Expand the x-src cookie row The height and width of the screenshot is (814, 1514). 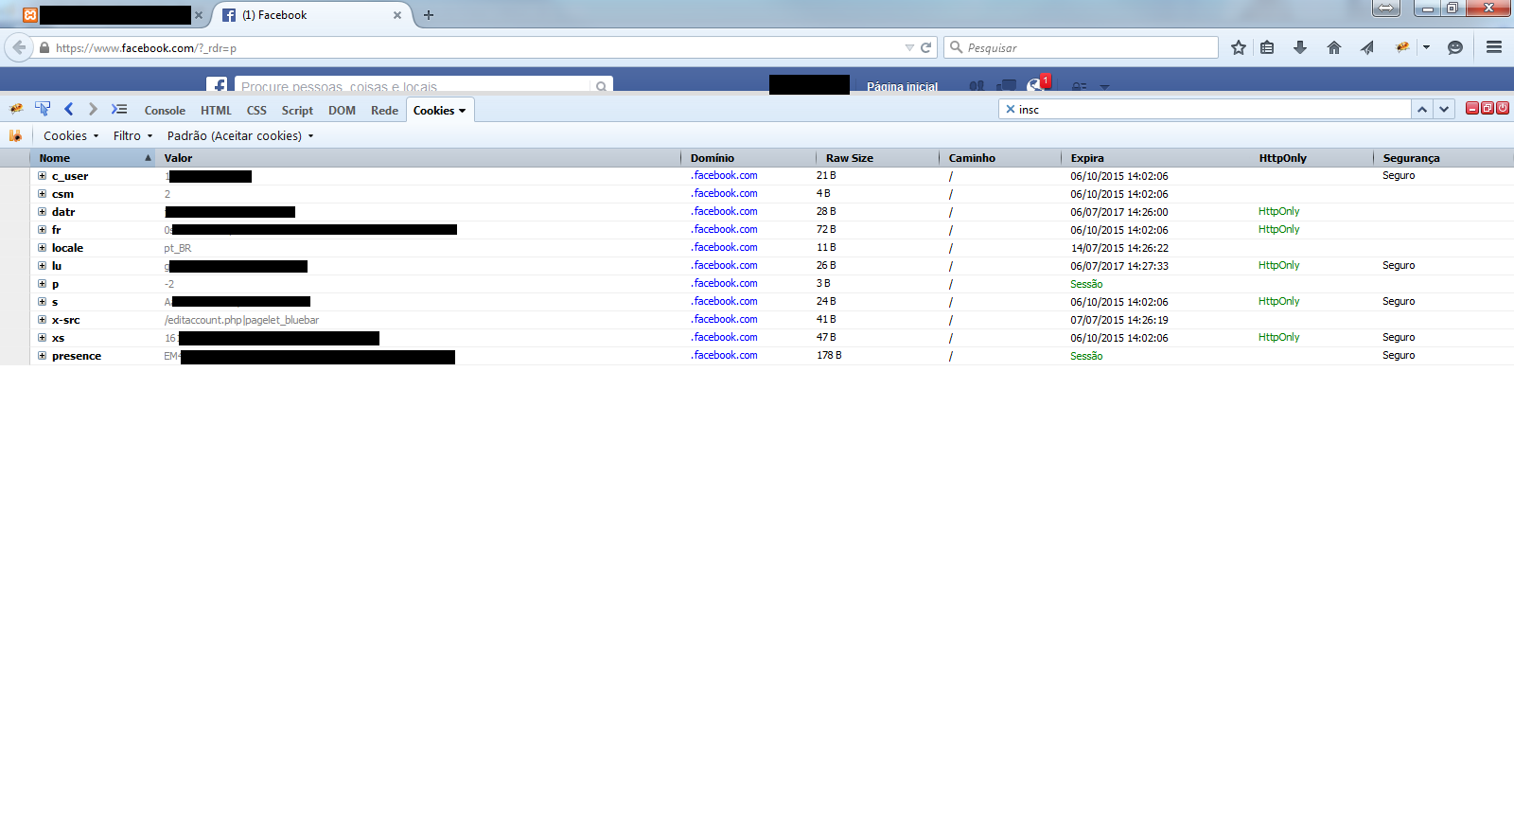tap(42, 320)
